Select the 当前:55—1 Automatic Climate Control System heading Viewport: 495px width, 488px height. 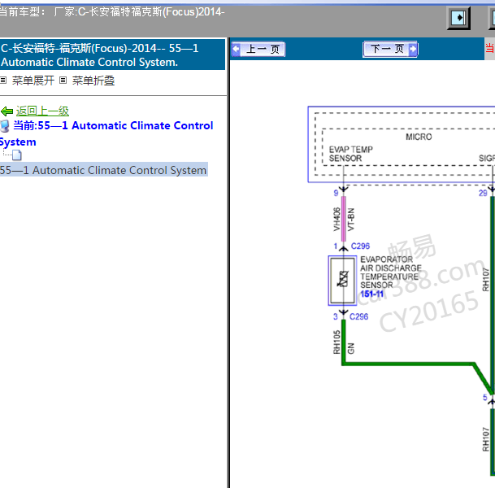tap(106, 133)
